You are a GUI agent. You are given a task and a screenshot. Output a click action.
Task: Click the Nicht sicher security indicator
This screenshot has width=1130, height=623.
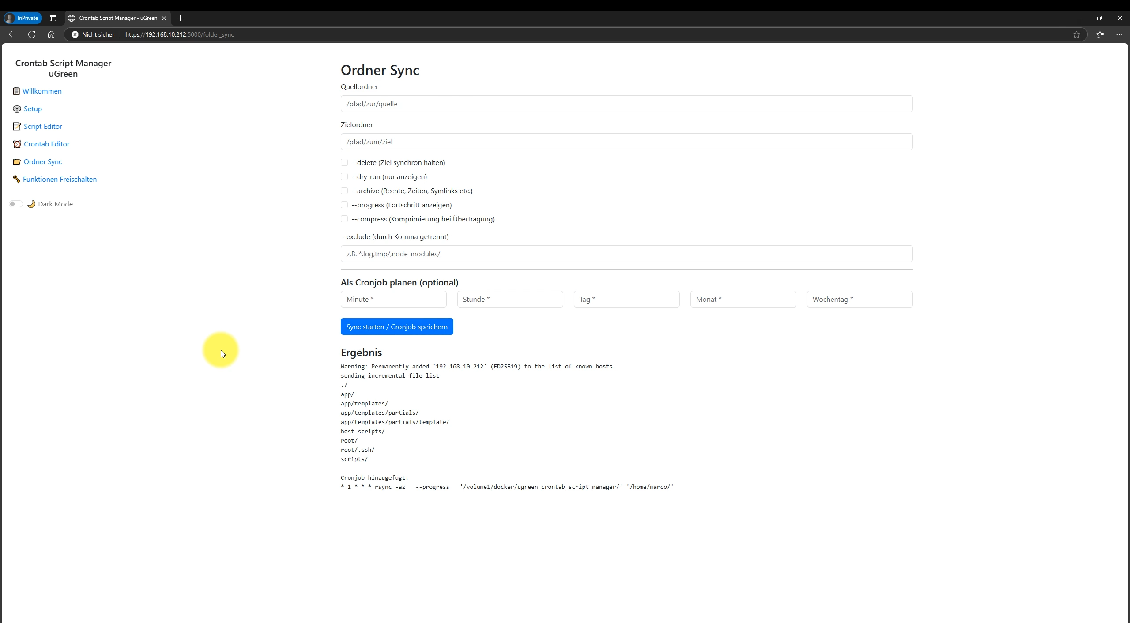click(x=93, y=34)
